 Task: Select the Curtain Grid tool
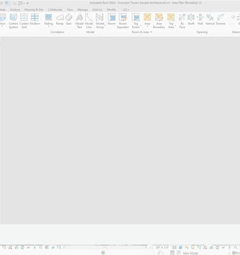pyautogui.click(x=24, y=21)
